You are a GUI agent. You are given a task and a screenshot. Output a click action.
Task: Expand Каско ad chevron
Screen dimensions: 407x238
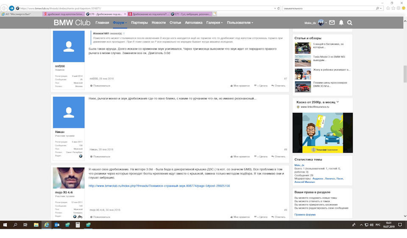(x=338, y=102)
